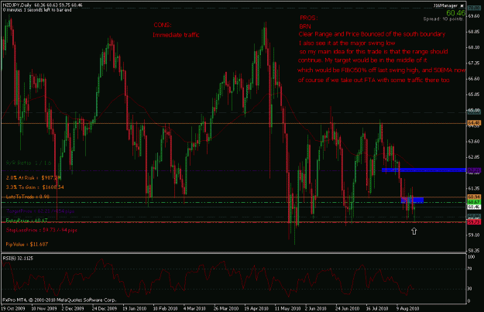Click the '24 Jun 2010' date on time axis

point(347,308)
